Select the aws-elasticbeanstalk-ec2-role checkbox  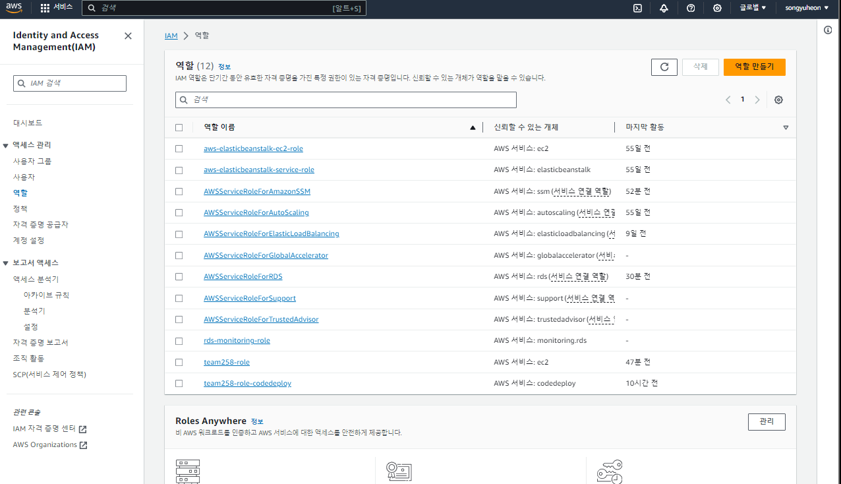coord(179,148)
